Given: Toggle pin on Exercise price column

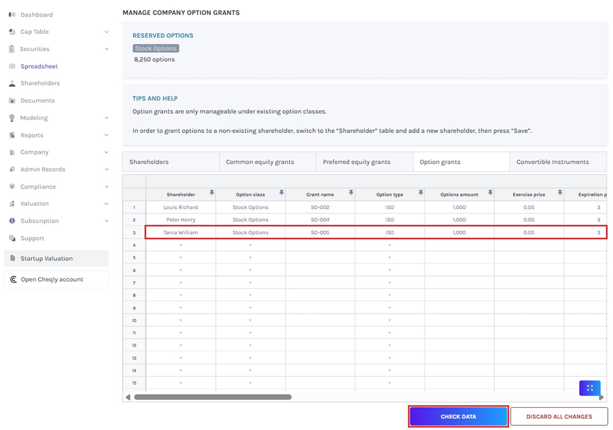Looking at the screenshot, I should pyautogui.click(x=560, y=192).
